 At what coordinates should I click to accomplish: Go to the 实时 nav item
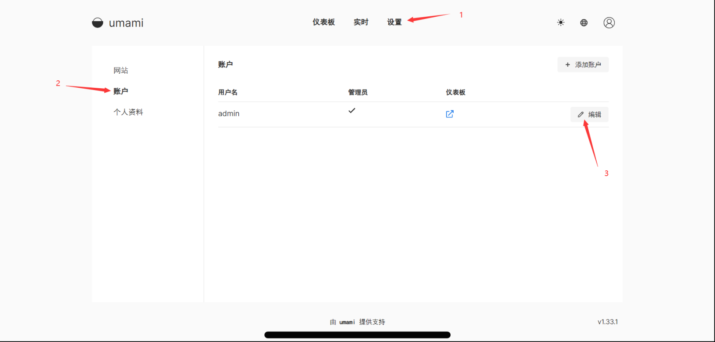pyautogui.click(x=361, y=22)
